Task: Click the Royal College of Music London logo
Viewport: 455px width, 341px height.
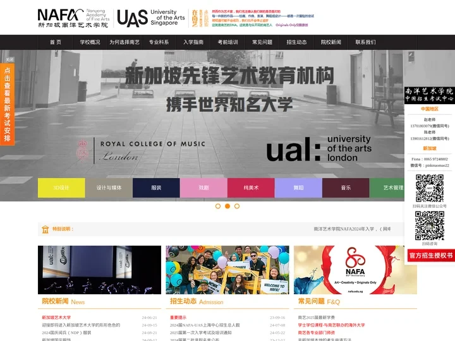Action: pyautogui.click(x=141, y=151)
